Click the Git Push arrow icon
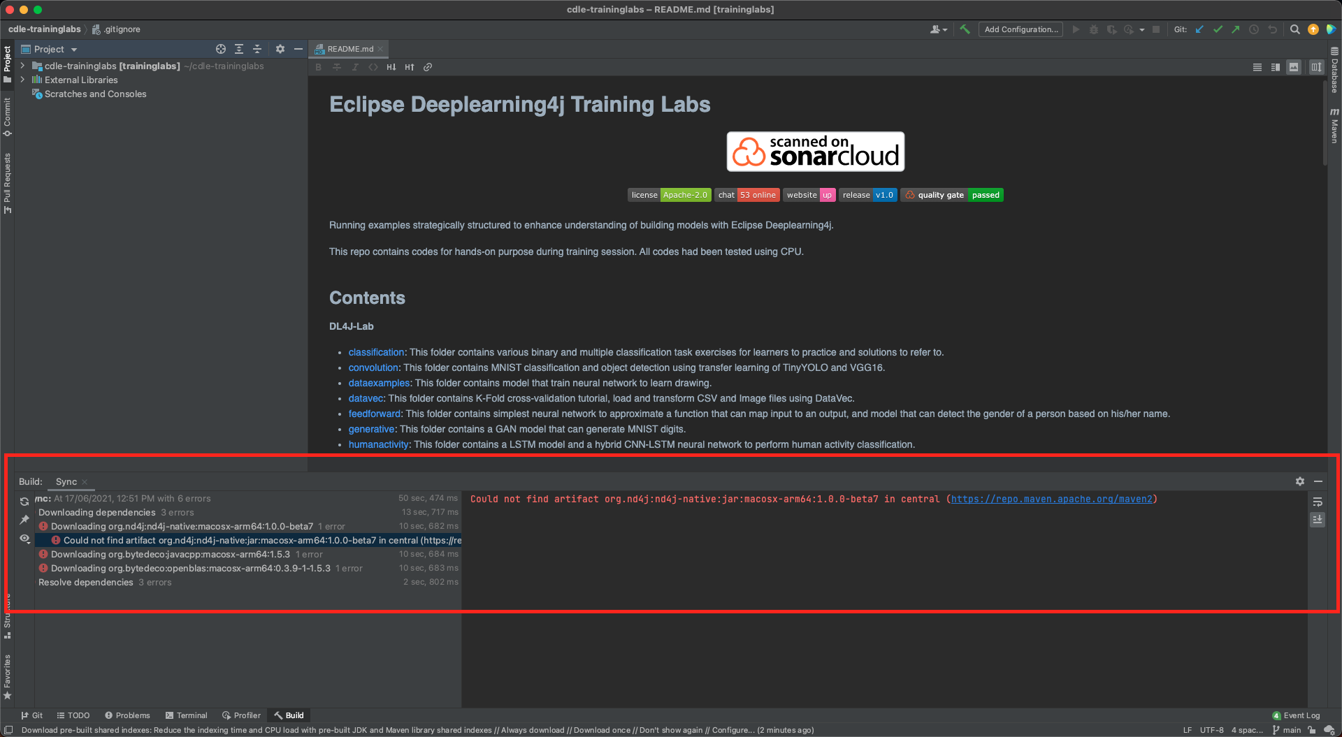1342x737 pixels. coord(1236,29)
